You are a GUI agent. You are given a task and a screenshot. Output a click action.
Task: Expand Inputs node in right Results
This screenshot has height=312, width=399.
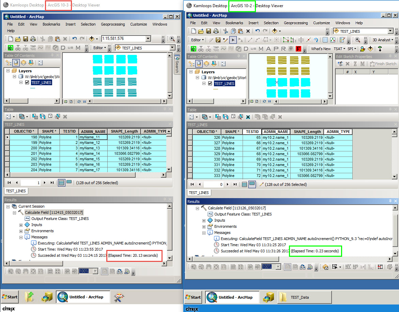point(204,221)
